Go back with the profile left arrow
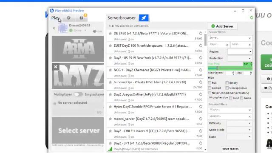 pos(54,28)
